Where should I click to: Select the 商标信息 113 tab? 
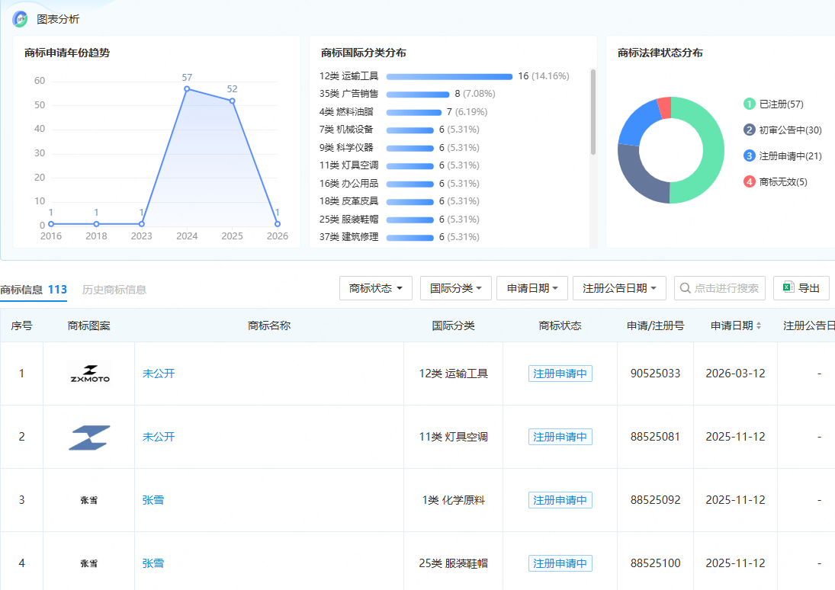click(34, 290)
